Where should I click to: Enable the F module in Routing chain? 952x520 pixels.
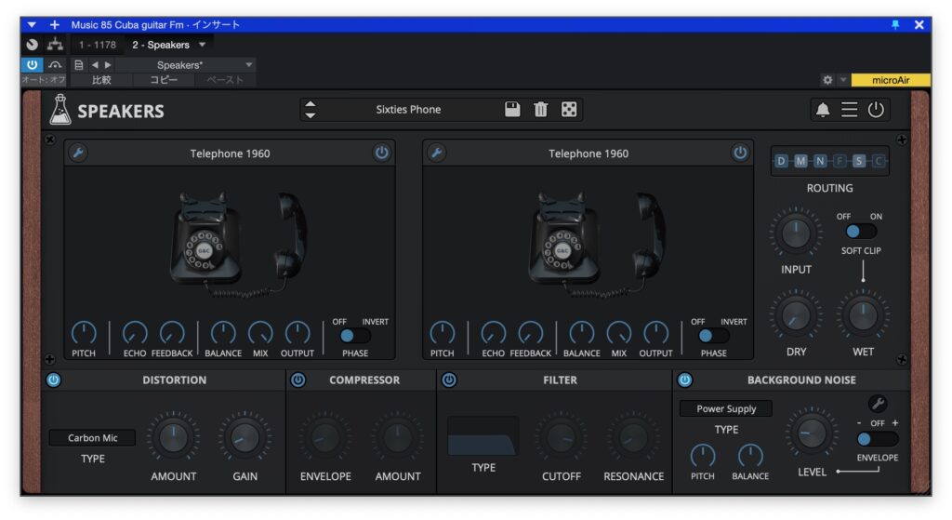(x=840, y=161)
